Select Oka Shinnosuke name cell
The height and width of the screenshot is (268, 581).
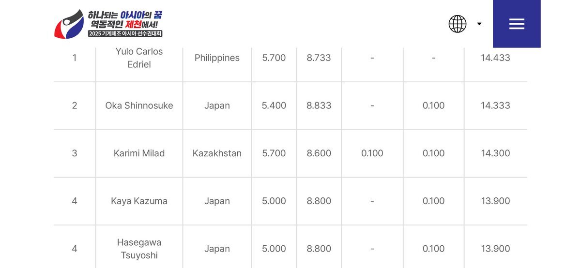pyautogui.click(x=139, y=105)
